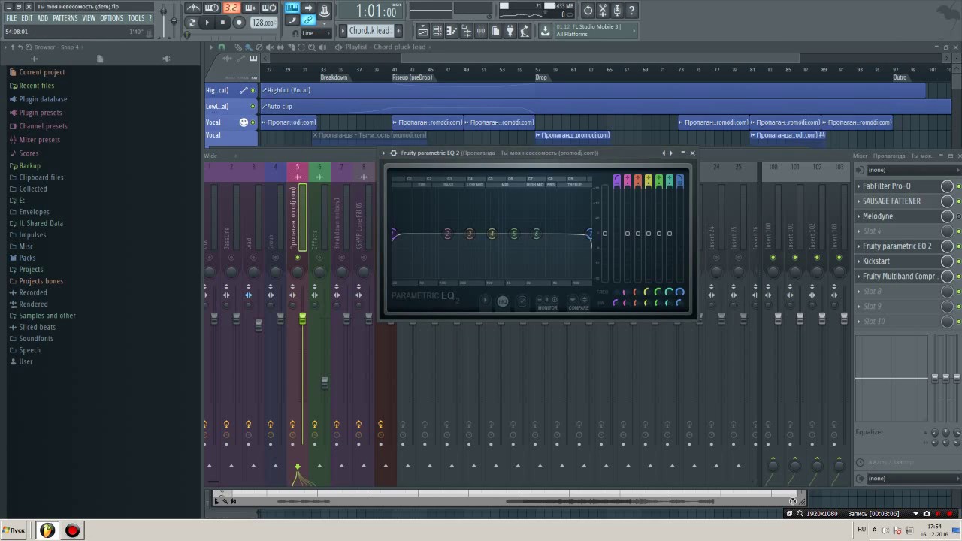Open the mixer view icon
Screen dimensions: 962x541
(x=481, y=31)
